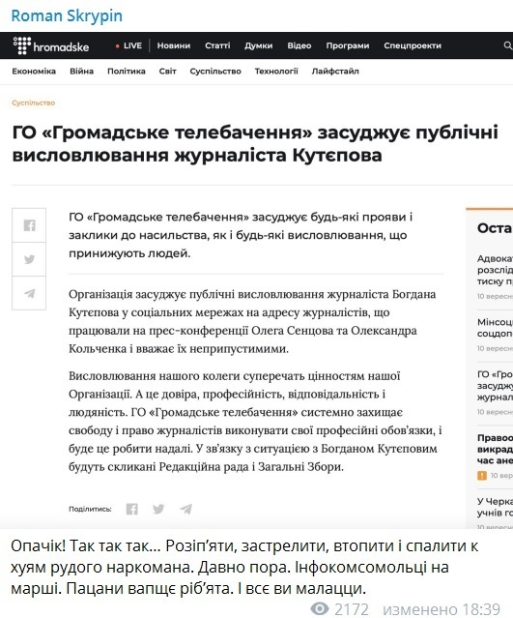Click Facebook icon next to Поділитись
This screenshot has height=618, width=513.
132,509
